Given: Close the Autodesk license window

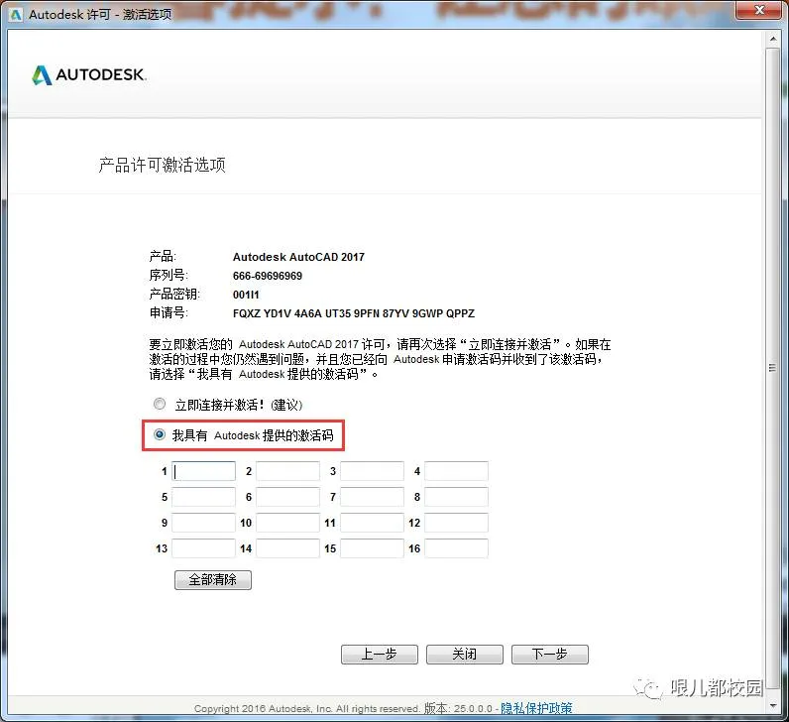Looking at the screenshot, I should pyautogui.click(x=760, y=10).
